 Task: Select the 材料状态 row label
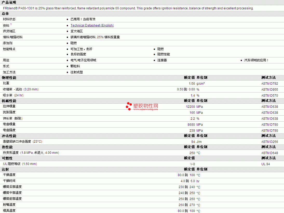[x=9, y=19]
